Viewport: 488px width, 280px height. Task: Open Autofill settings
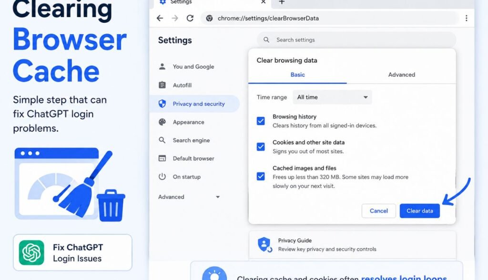tap(182, 85)
